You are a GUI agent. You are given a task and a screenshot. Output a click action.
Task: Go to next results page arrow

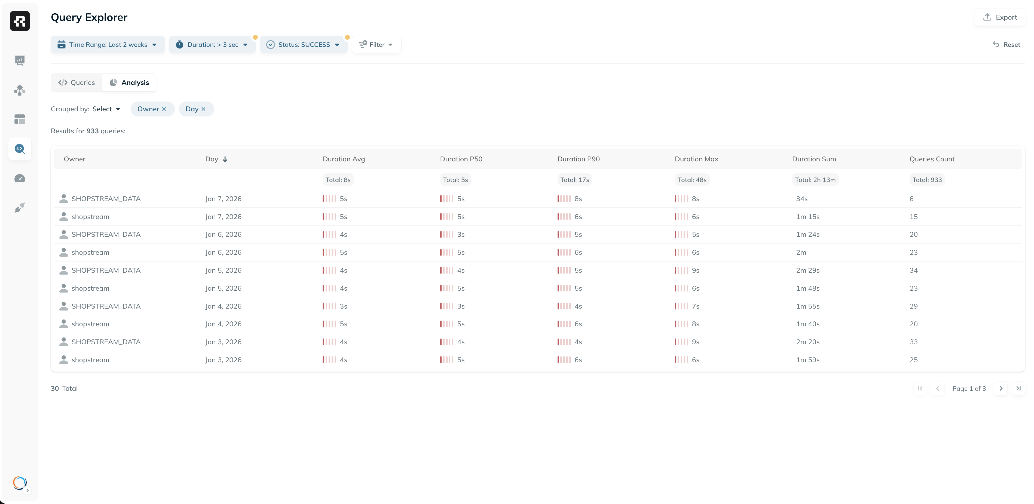click(1001, 388)
